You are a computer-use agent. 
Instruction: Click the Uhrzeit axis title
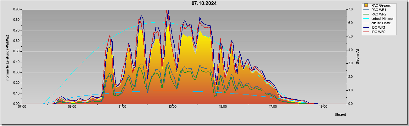[340, 115]
